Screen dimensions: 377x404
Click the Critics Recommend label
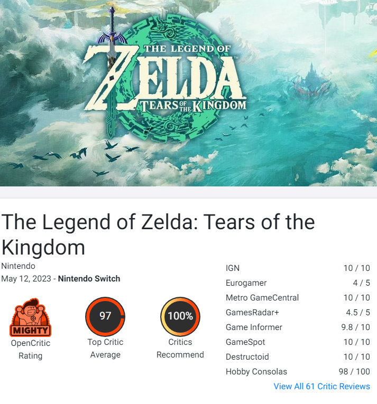(180, 349)
